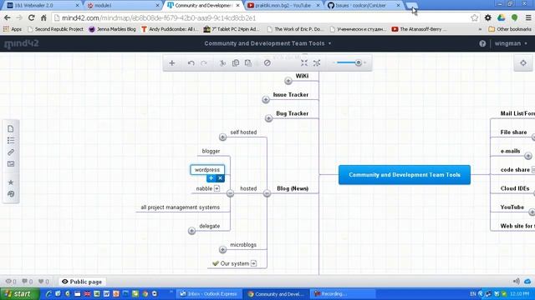Add child node to wordpress with plus button
The height and width of the screenshot is (300, 535).
point(211,178)
